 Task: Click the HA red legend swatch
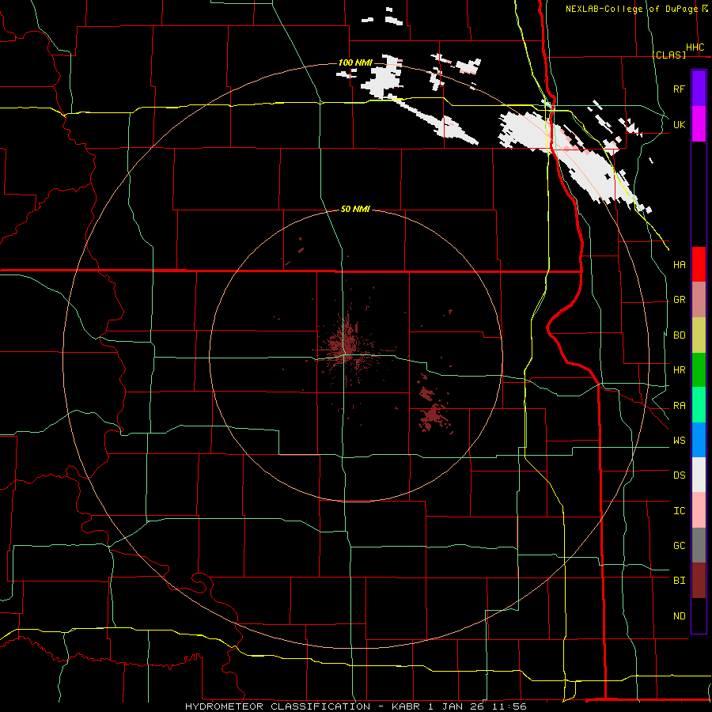(699, 264)
